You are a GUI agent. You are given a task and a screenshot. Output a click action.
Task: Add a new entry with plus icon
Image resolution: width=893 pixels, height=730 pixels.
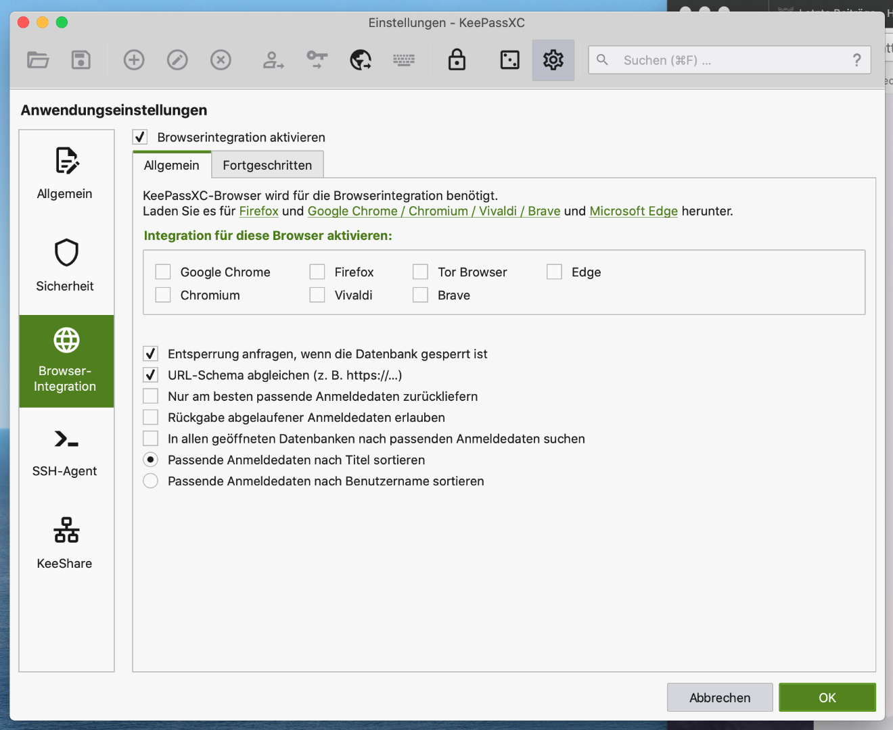tap(134, 60)
